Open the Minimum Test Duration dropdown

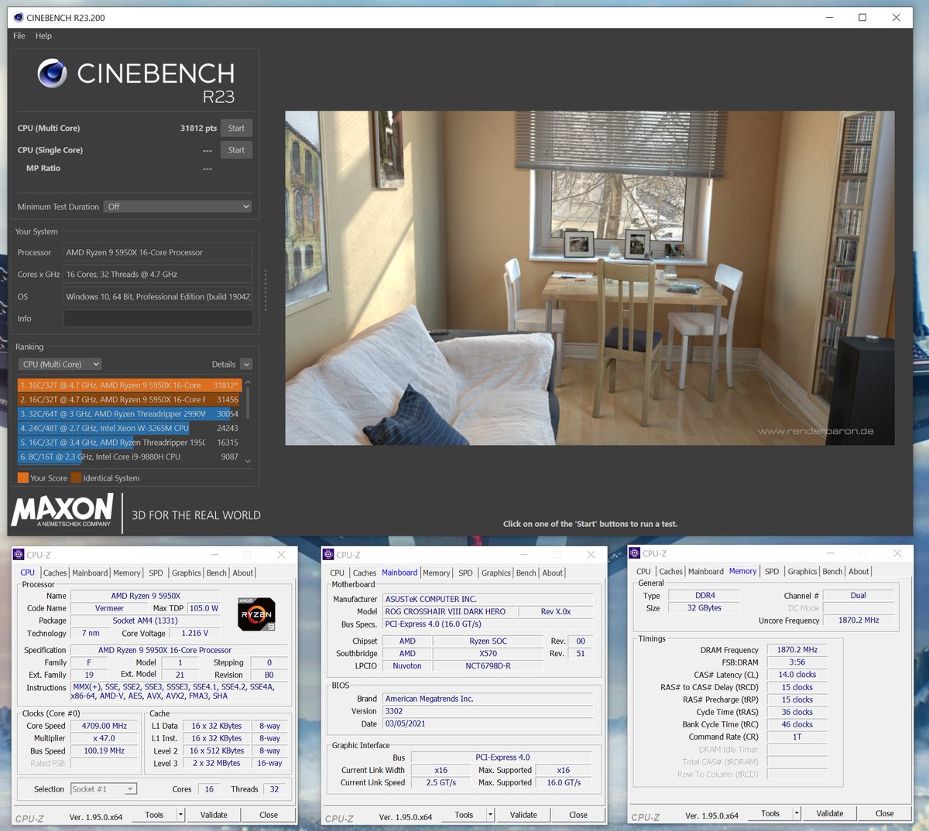click(179, 207)
